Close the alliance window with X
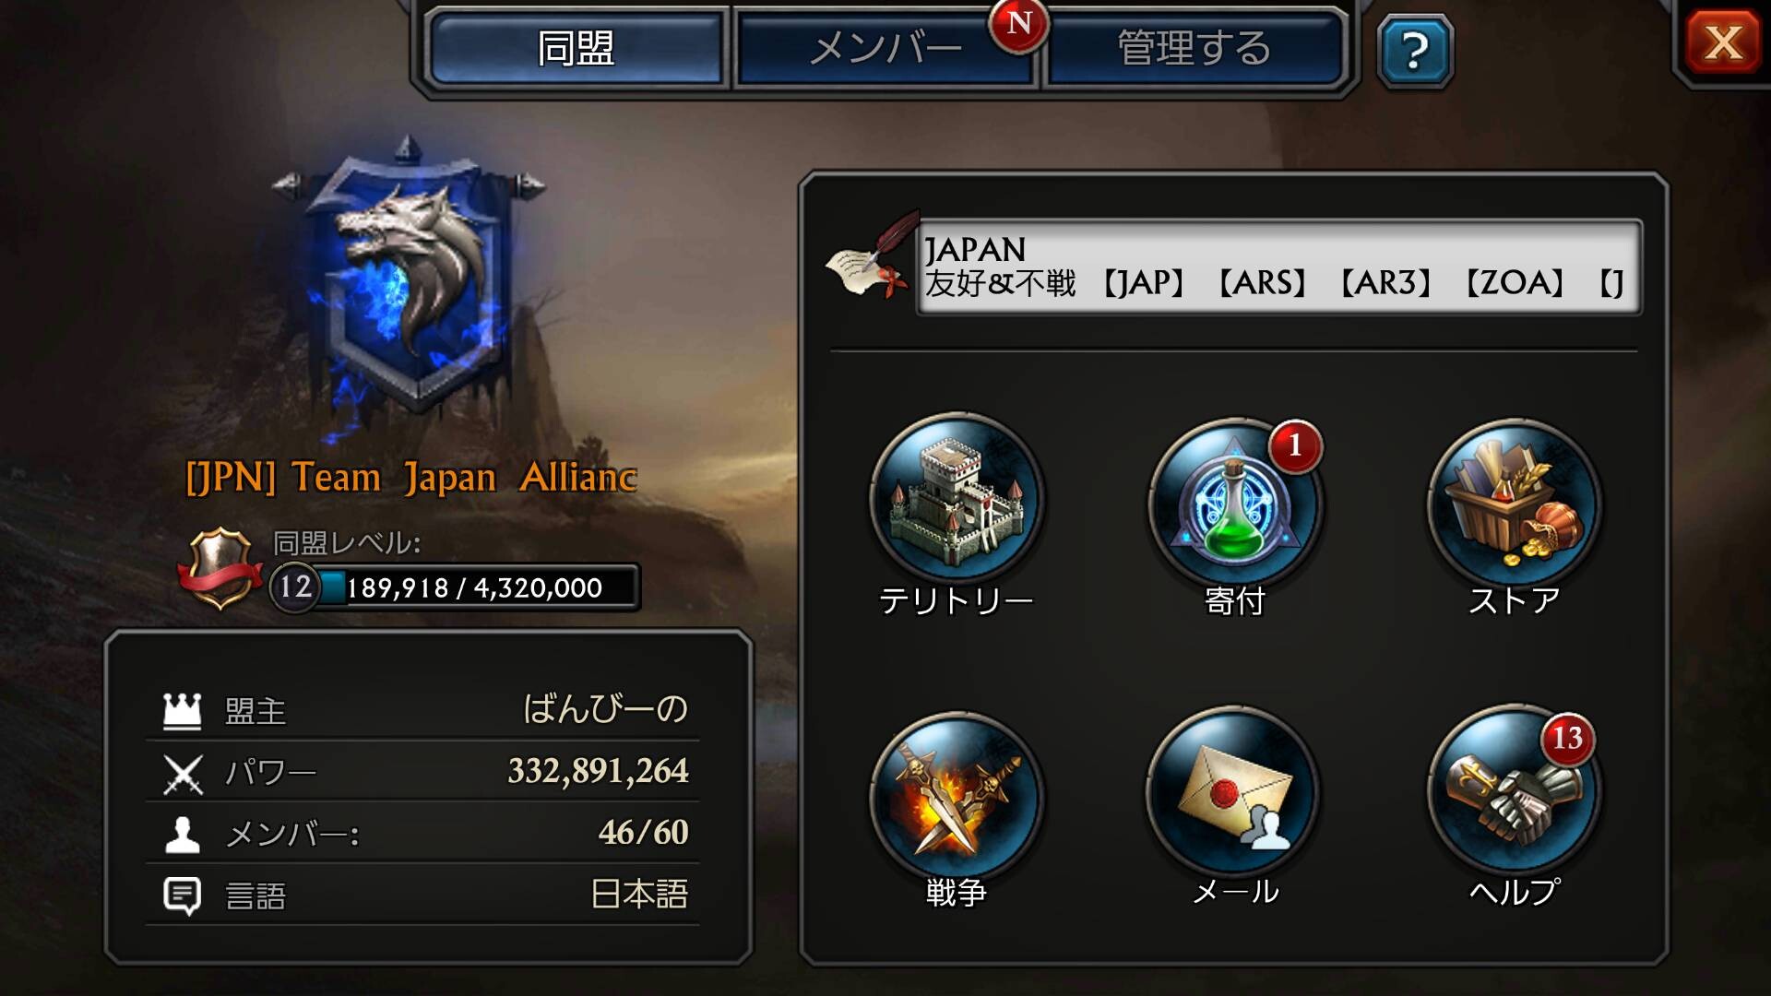Image resolution: width=1771 pixels, height=996 pixels. (x=1723, y=42)
